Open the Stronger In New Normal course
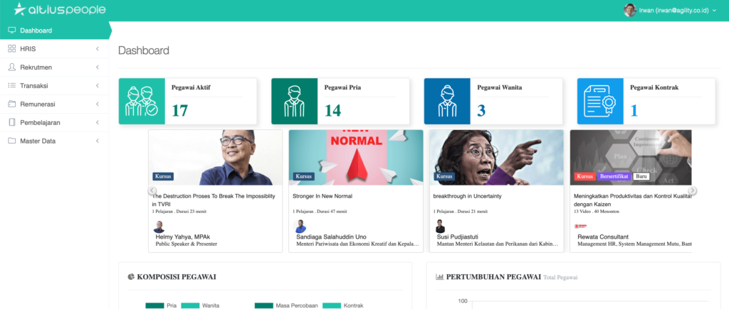Screen dimensions: 729x309 coord(322,196)
